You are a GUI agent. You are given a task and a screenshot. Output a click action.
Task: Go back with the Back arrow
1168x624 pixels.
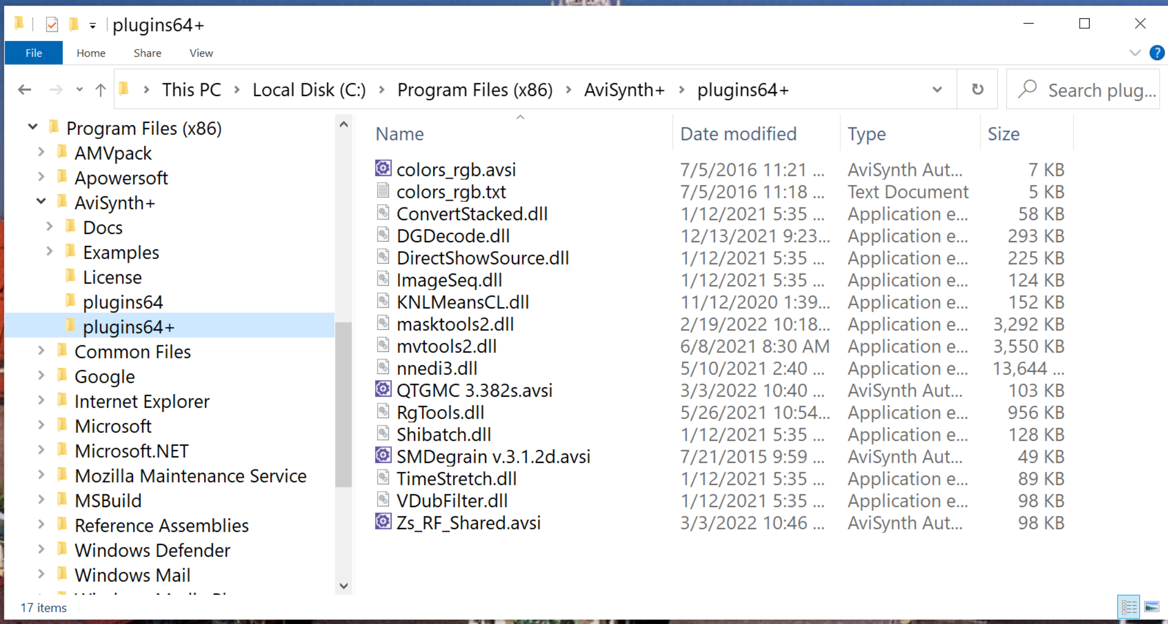pos(24,89)
